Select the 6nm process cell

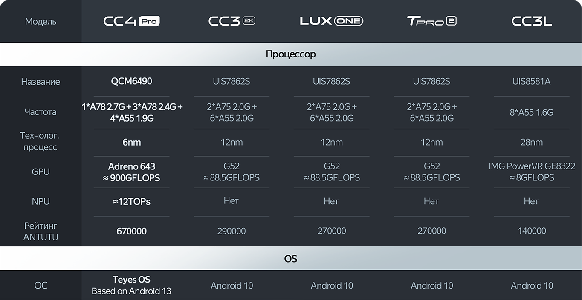[x=131, y=142]
